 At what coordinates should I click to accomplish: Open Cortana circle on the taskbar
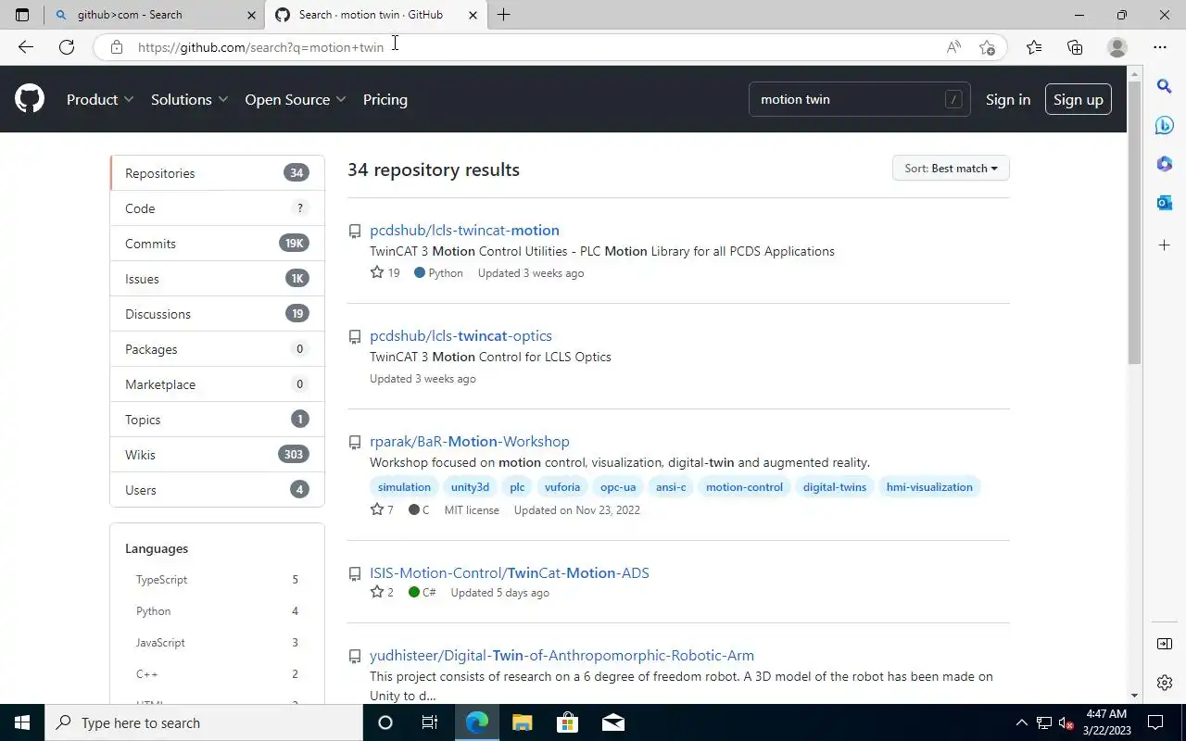click(x=385, y=722)
